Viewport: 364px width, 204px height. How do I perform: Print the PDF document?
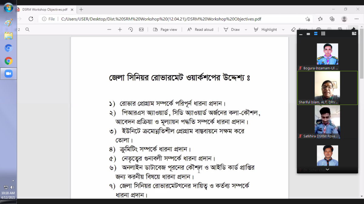319,29
